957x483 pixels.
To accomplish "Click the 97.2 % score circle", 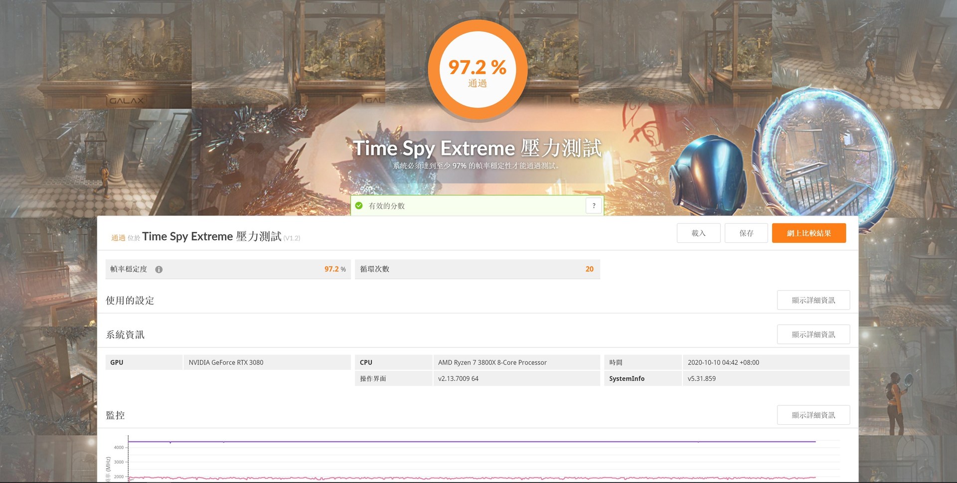I will pyautogui.click(x=478, y=70).
